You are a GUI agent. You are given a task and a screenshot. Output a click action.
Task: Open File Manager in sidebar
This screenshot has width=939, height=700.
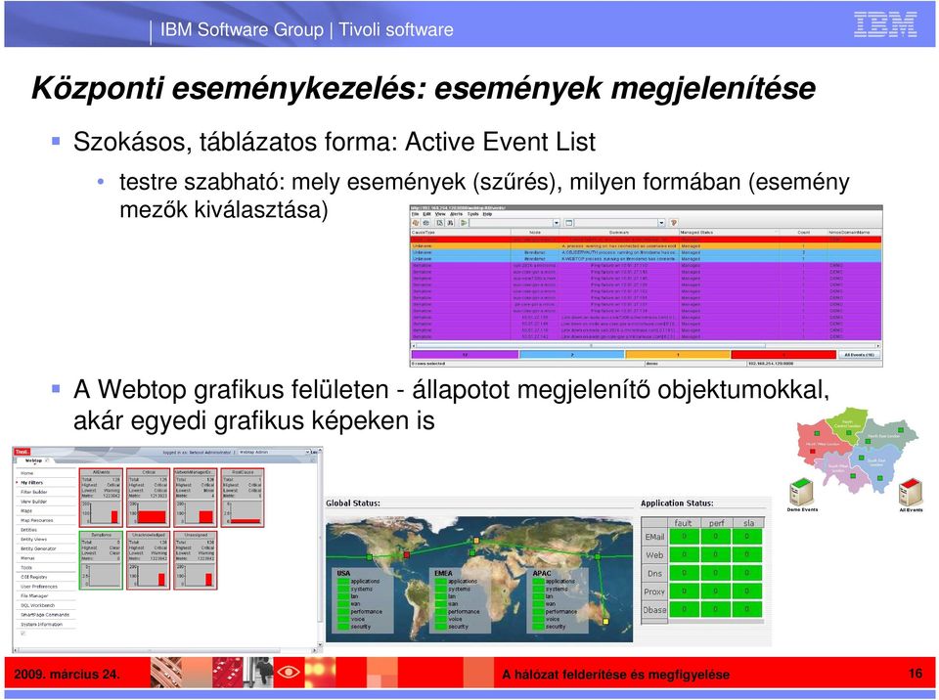(x=34, y=596)
